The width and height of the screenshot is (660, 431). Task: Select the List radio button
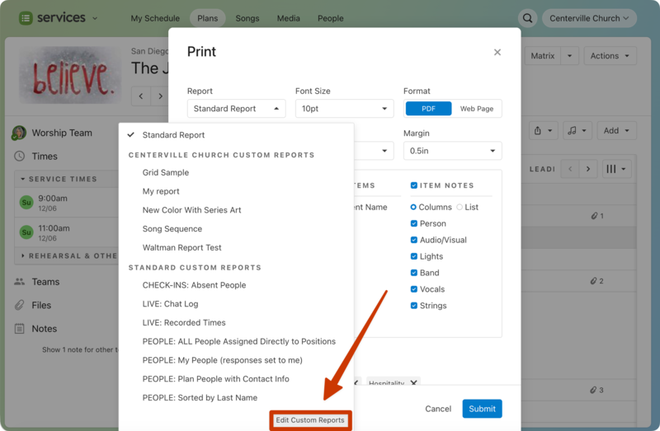click(x=460, y=207)
